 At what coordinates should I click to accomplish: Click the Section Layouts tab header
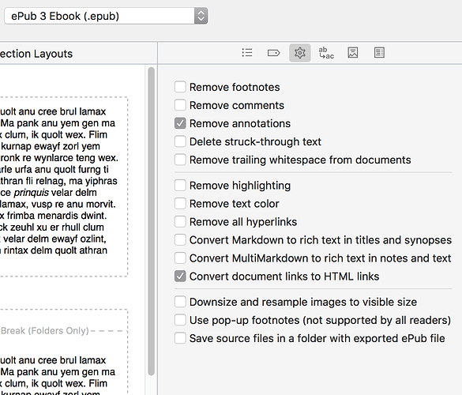point(36,54)
